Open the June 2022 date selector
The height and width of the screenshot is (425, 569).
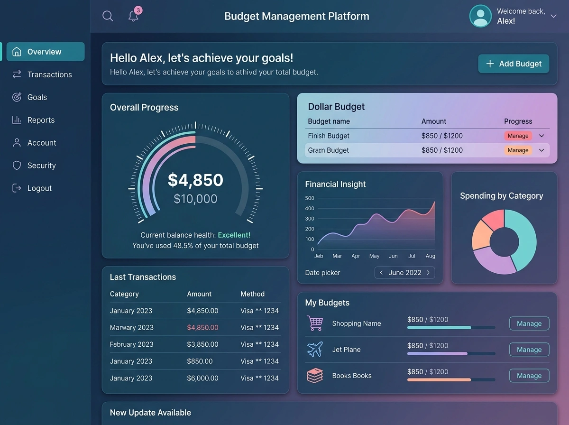[x=405, y=273]
